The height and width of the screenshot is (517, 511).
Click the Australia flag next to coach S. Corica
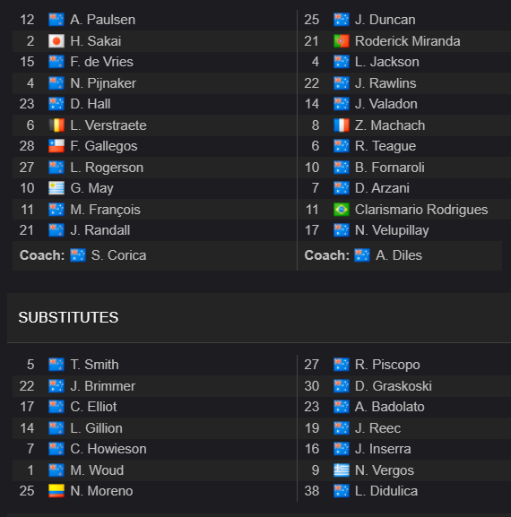78,255
